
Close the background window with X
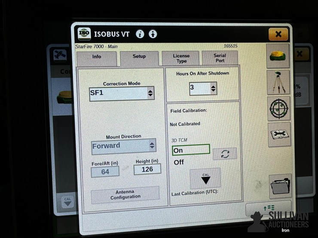[x=300, y=54]
